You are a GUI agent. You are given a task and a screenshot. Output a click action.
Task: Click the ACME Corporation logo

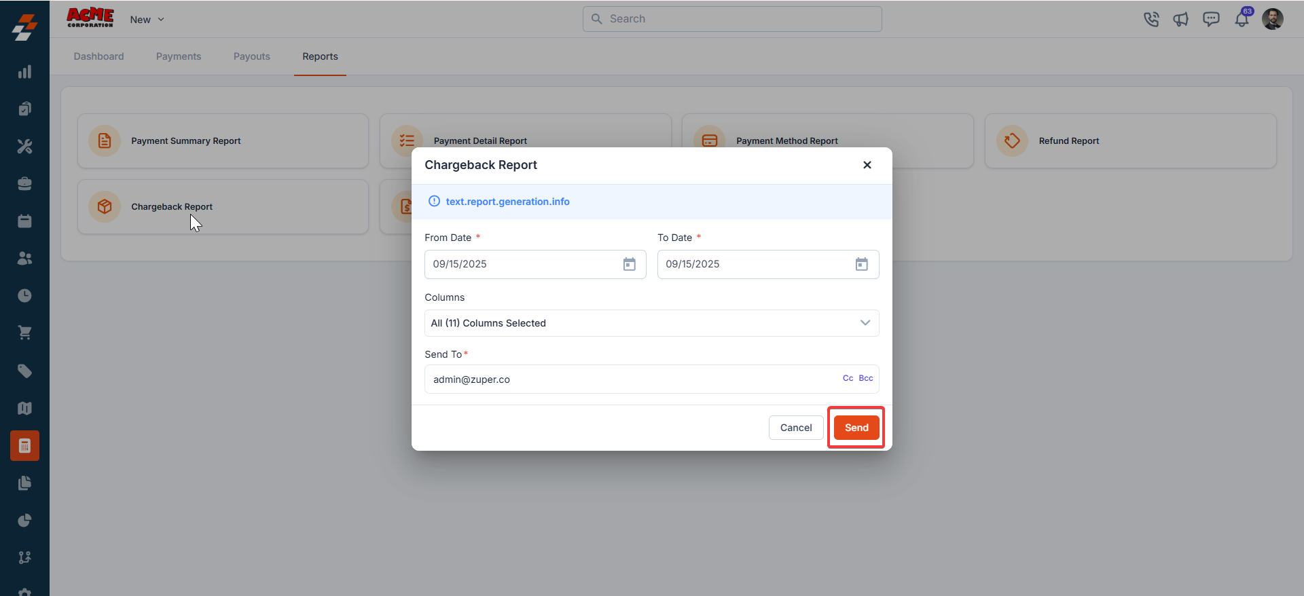click(90, 18)
